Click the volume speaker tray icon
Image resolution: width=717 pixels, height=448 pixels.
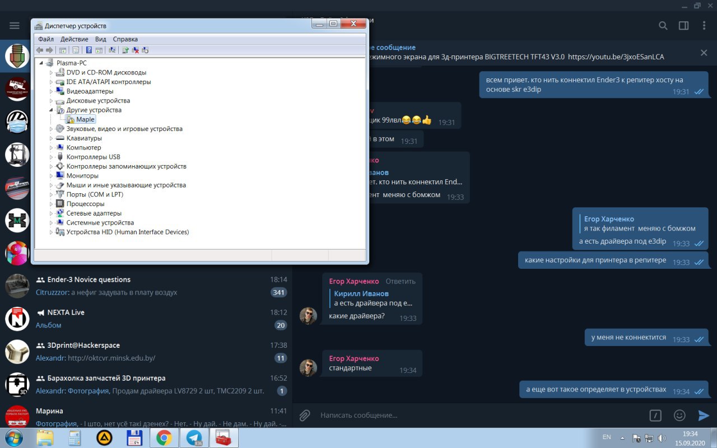[x=662, y=438]
